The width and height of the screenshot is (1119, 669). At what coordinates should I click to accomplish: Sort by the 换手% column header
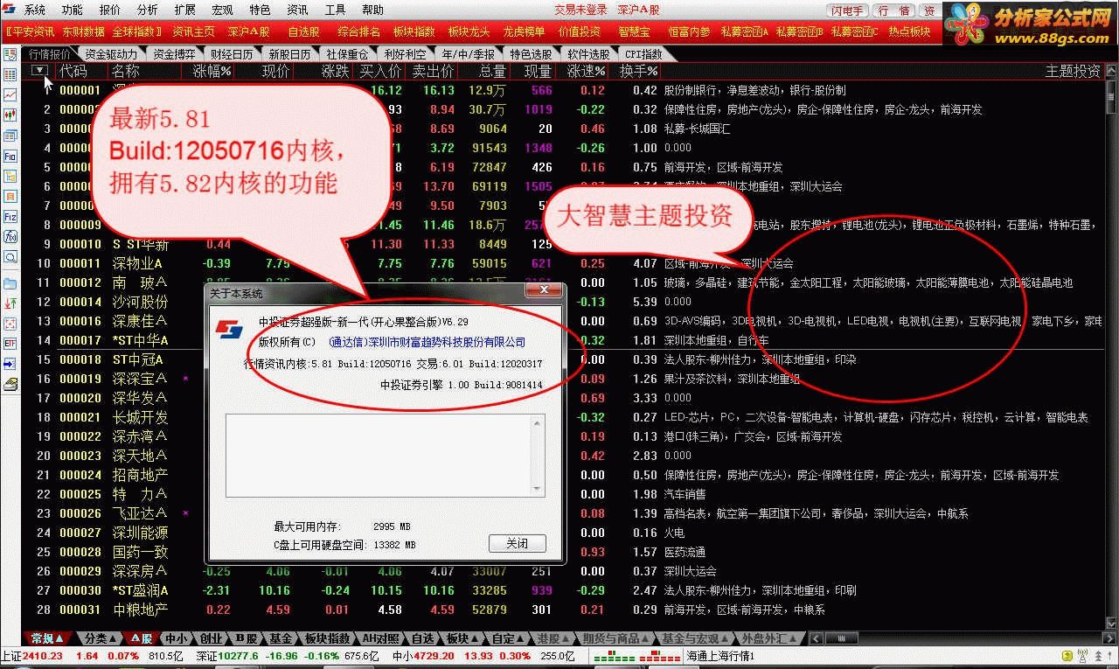639,71
